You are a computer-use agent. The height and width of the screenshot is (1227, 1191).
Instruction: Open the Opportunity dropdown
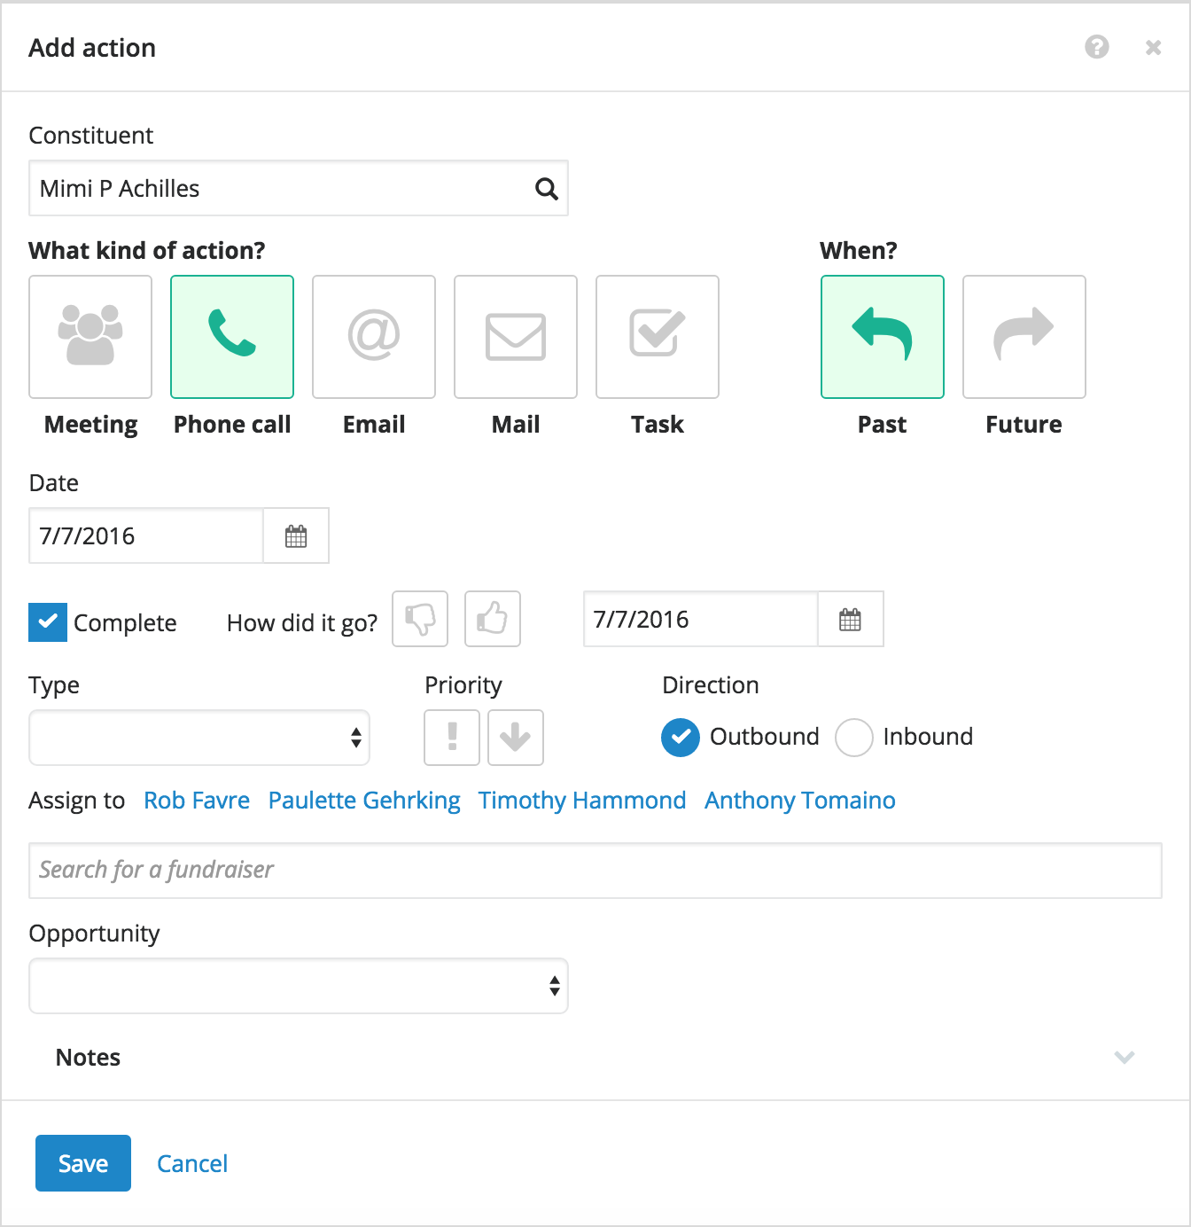coord(299,986)
